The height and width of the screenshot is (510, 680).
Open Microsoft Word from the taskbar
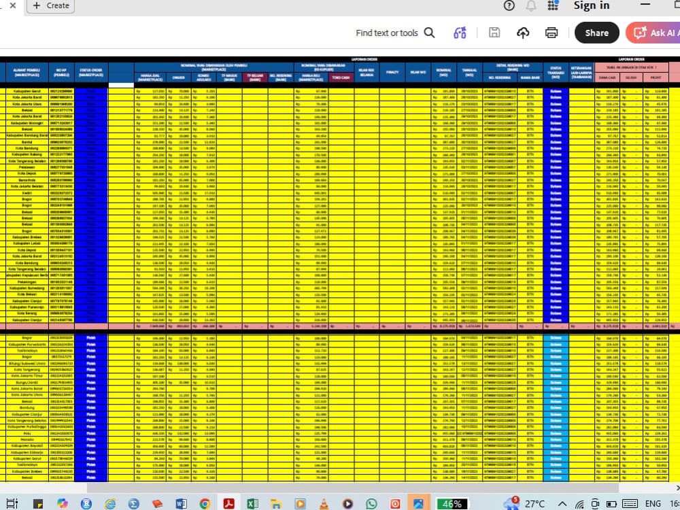pos(182,503)
